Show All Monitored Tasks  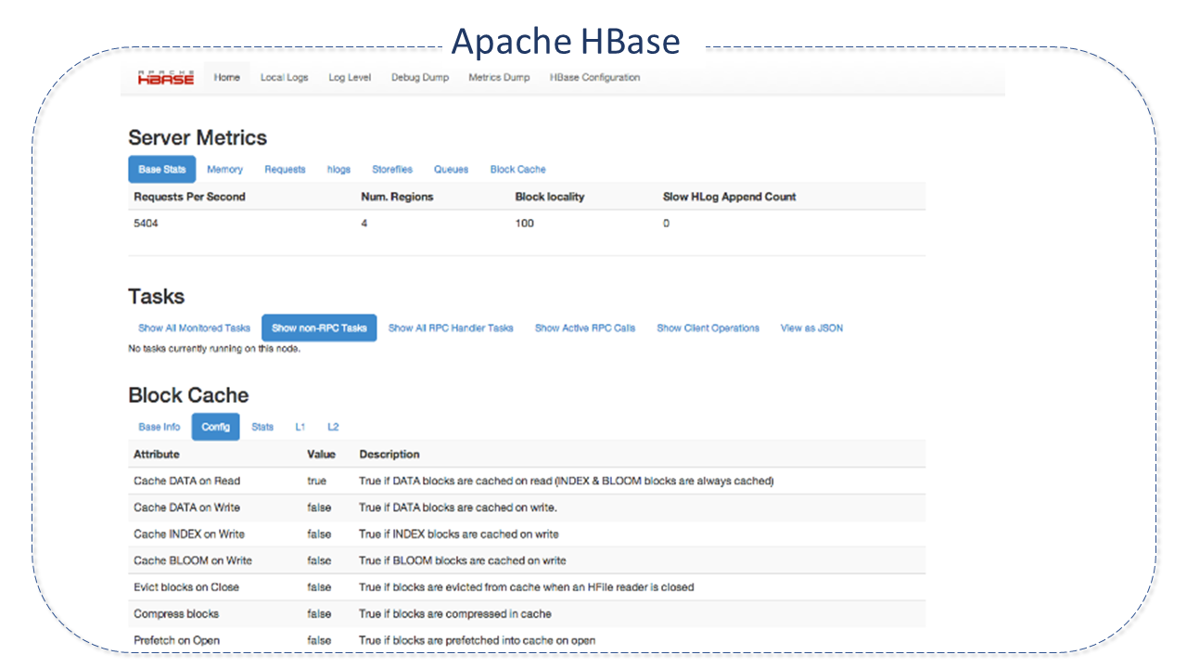pyautogui.click(x=195, y=328)
